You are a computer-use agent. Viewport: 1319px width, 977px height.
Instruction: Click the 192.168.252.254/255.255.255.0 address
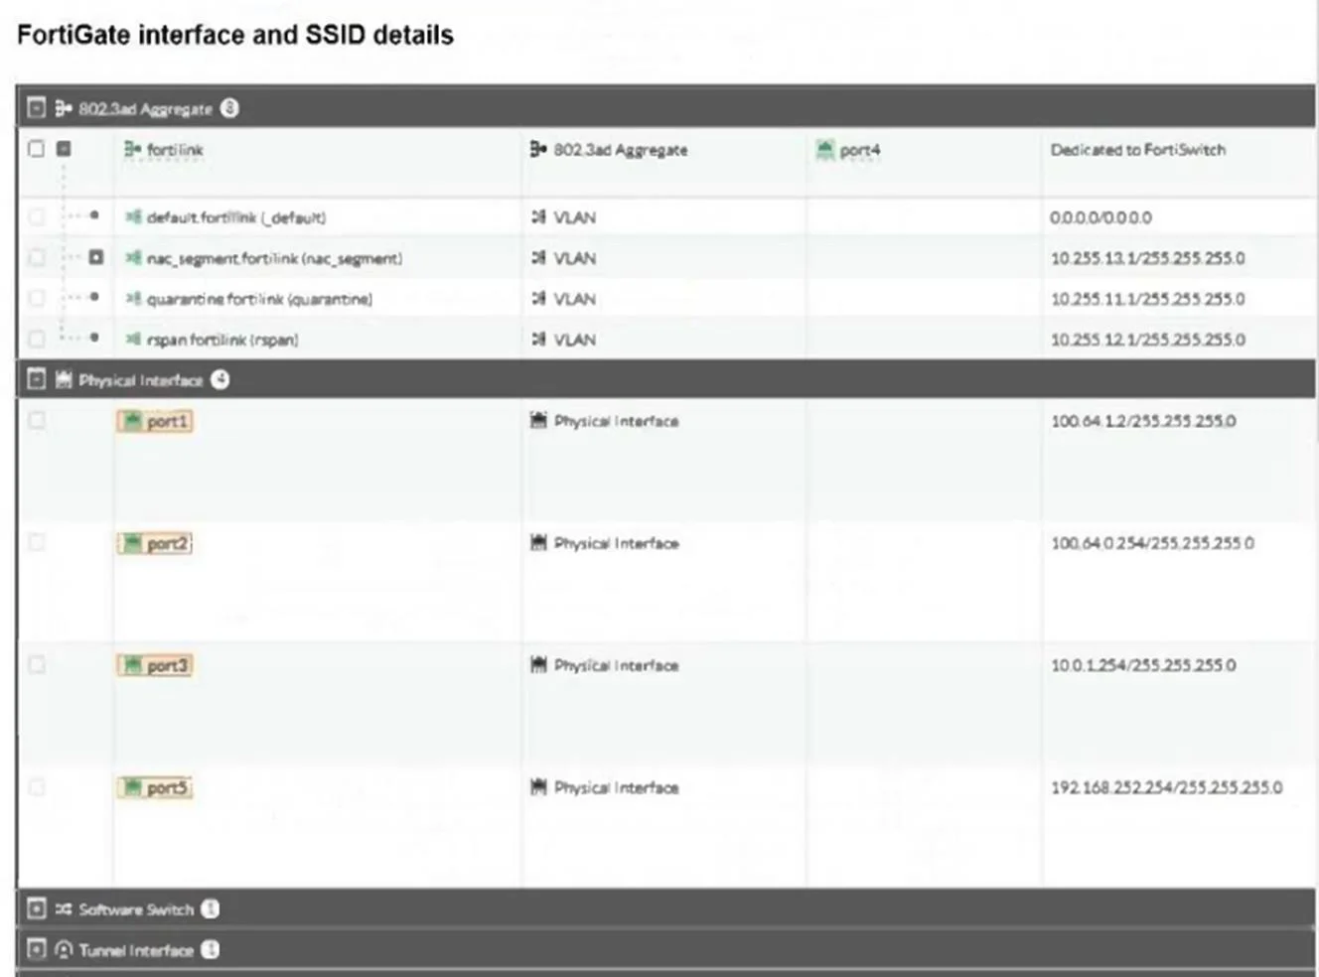click(1166, 787)
